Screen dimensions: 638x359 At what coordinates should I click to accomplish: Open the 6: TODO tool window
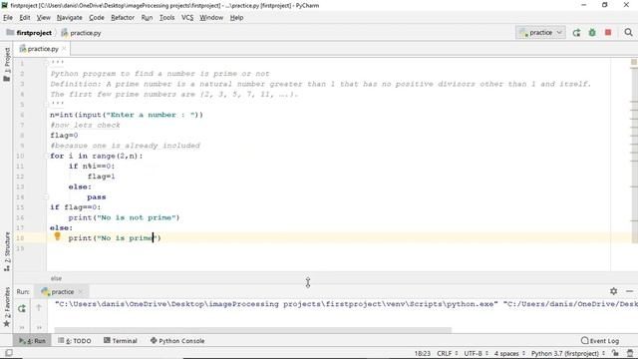click(x=75, y=341)
